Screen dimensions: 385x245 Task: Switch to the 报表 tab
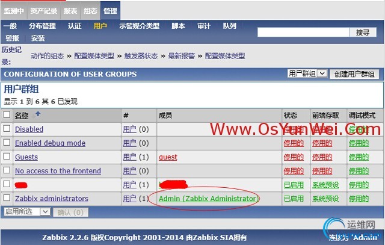click(70, 11)
